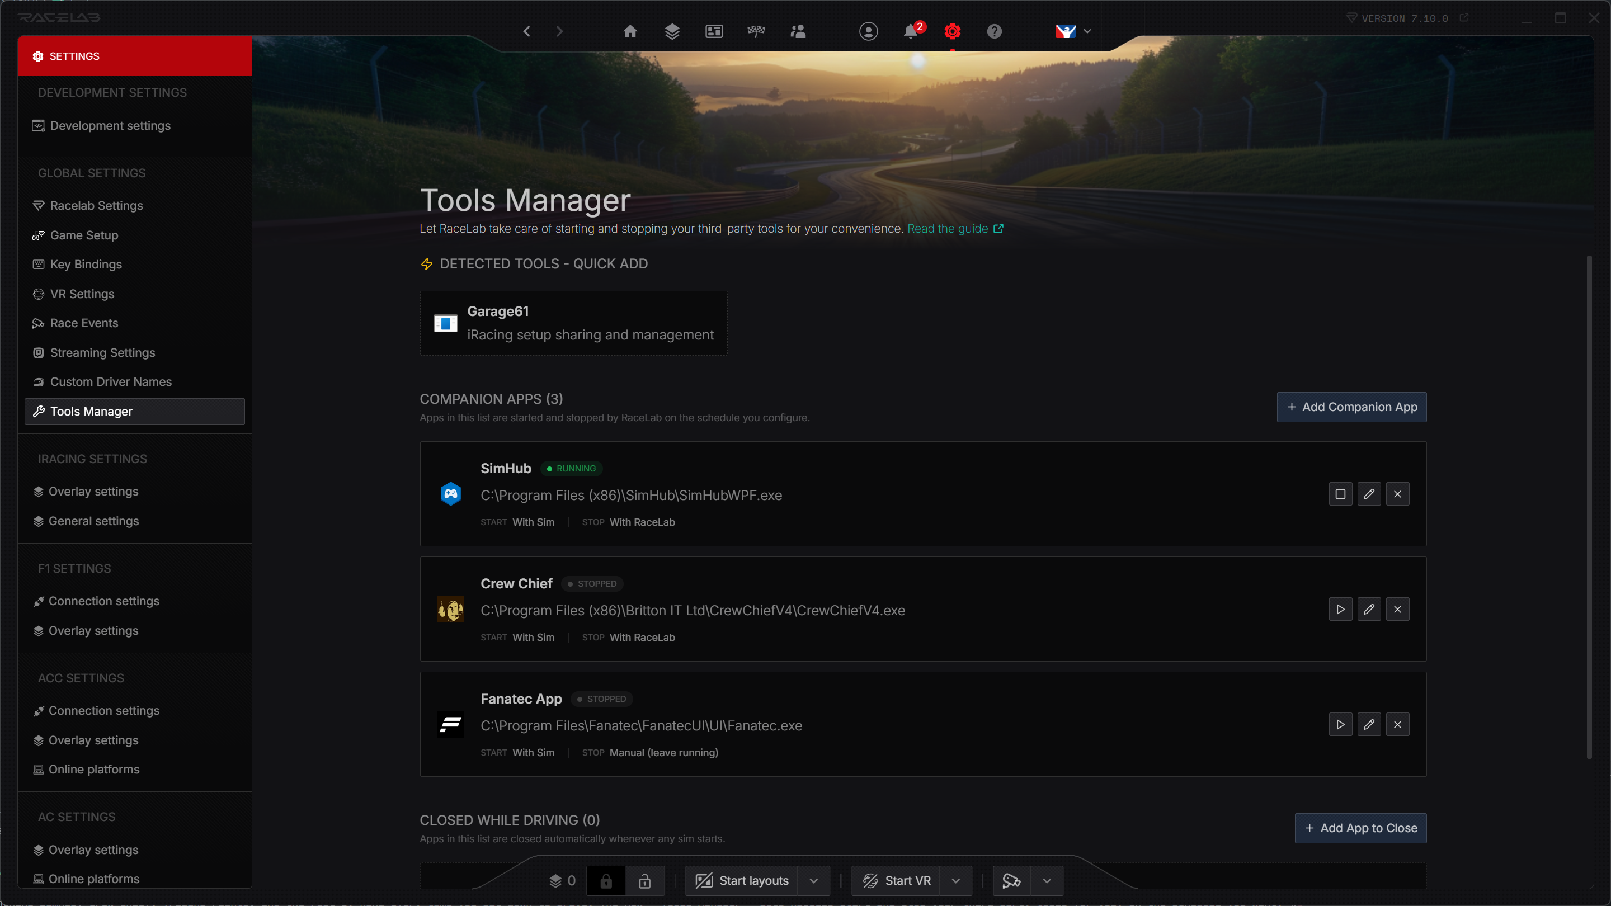Toggle the unlocked padlock in bottom bar
The height and width of the screenshot is (906, 1611).
(x=645, y=881)
